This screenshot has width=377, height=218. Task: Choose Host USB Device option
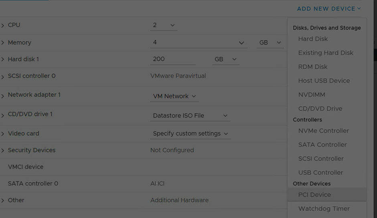(x=324, y=81)
